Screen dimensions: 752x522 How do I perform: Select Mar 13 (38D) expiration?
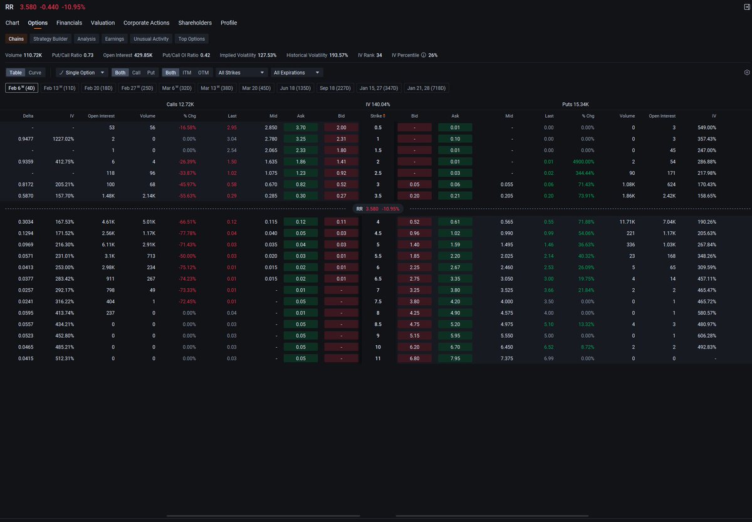[x=216, y=88]
